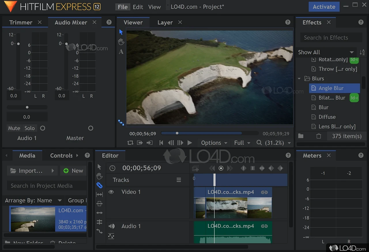This screenshot has width=369, height=252.
Task: Select the Slice tool in the Editor toolbar
Action: click(x=99, y=185)
